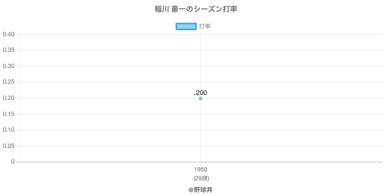Select the 0.05 y-axis tick label

tap(8, 146)
